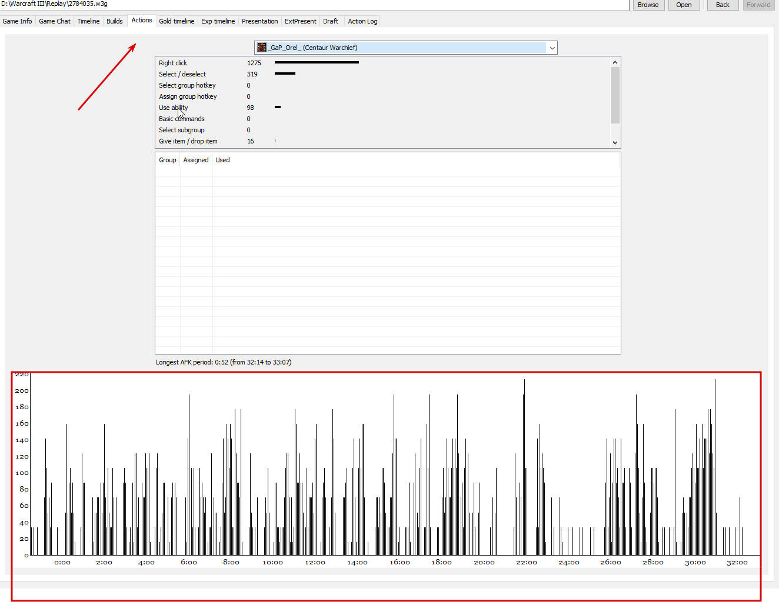The height and width of the screenshot is (602, 779).
Task: Select the Actions tab
Action: [142, 20]
